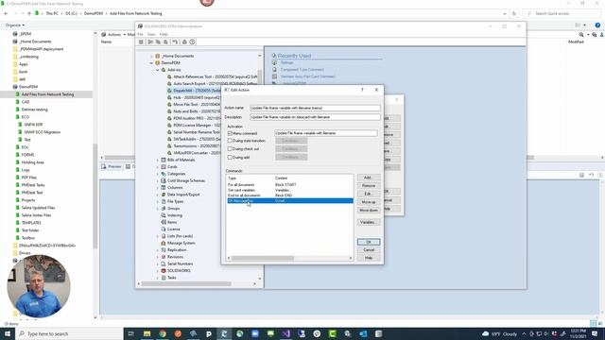The width and height of the screenshot is (605, 340).
Task: Click the Variables button
Action: (x=368, y=222)
